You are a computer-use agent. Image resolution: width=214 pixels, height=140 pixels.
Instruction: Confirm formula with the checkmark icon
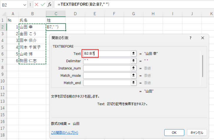point(43,5)
